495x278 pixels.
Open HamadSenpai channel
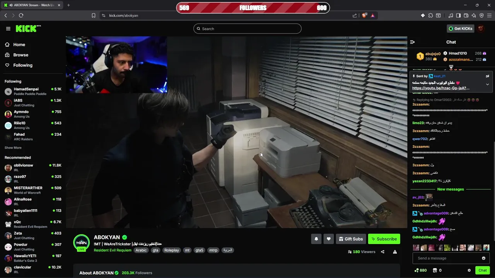(x=33, y=91)
